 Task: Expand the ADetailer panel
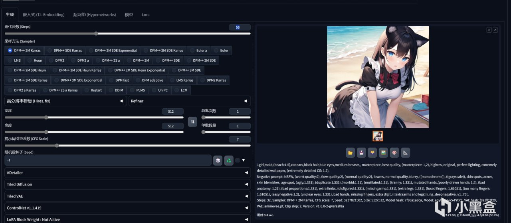(128, 172)
